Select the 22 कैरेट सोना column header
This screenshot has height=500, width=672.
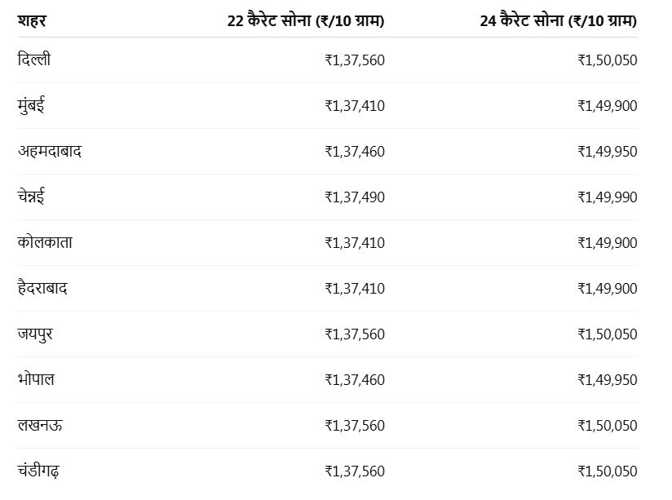[x=306, y=20]
